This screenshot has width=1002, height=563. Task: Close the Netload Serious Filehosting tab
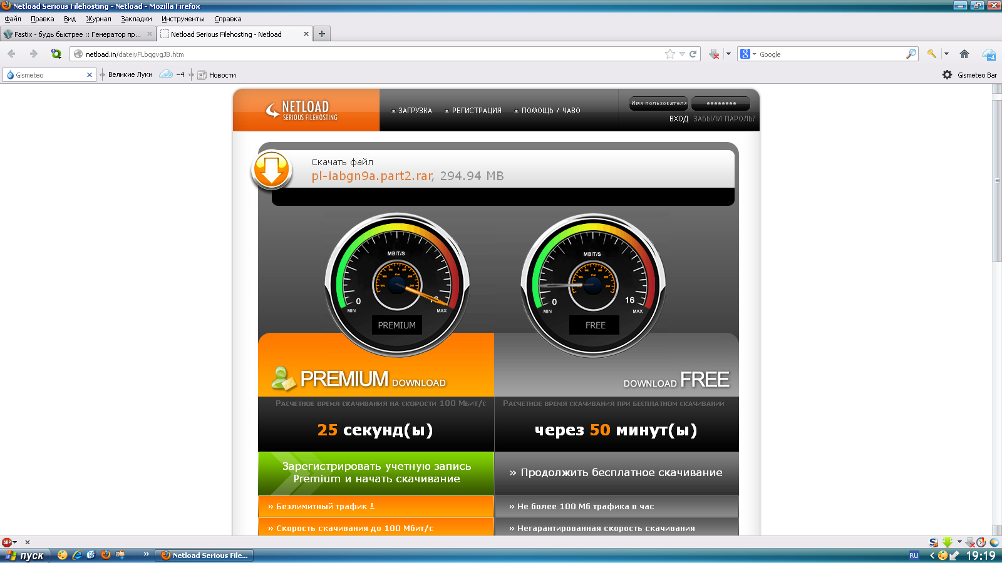(306, 34)
